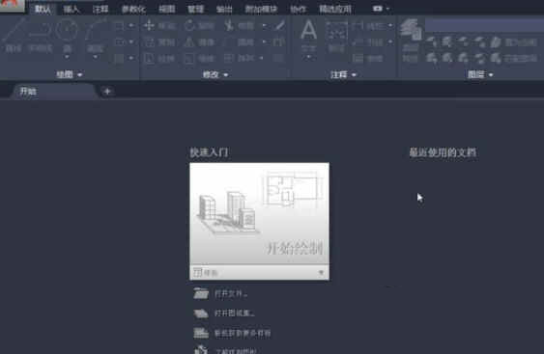Viewport: 544px width, 354px height.
Task: Click the 线性 Linear dimension tool
Action: pyautogui.click(x=368, y=25)
